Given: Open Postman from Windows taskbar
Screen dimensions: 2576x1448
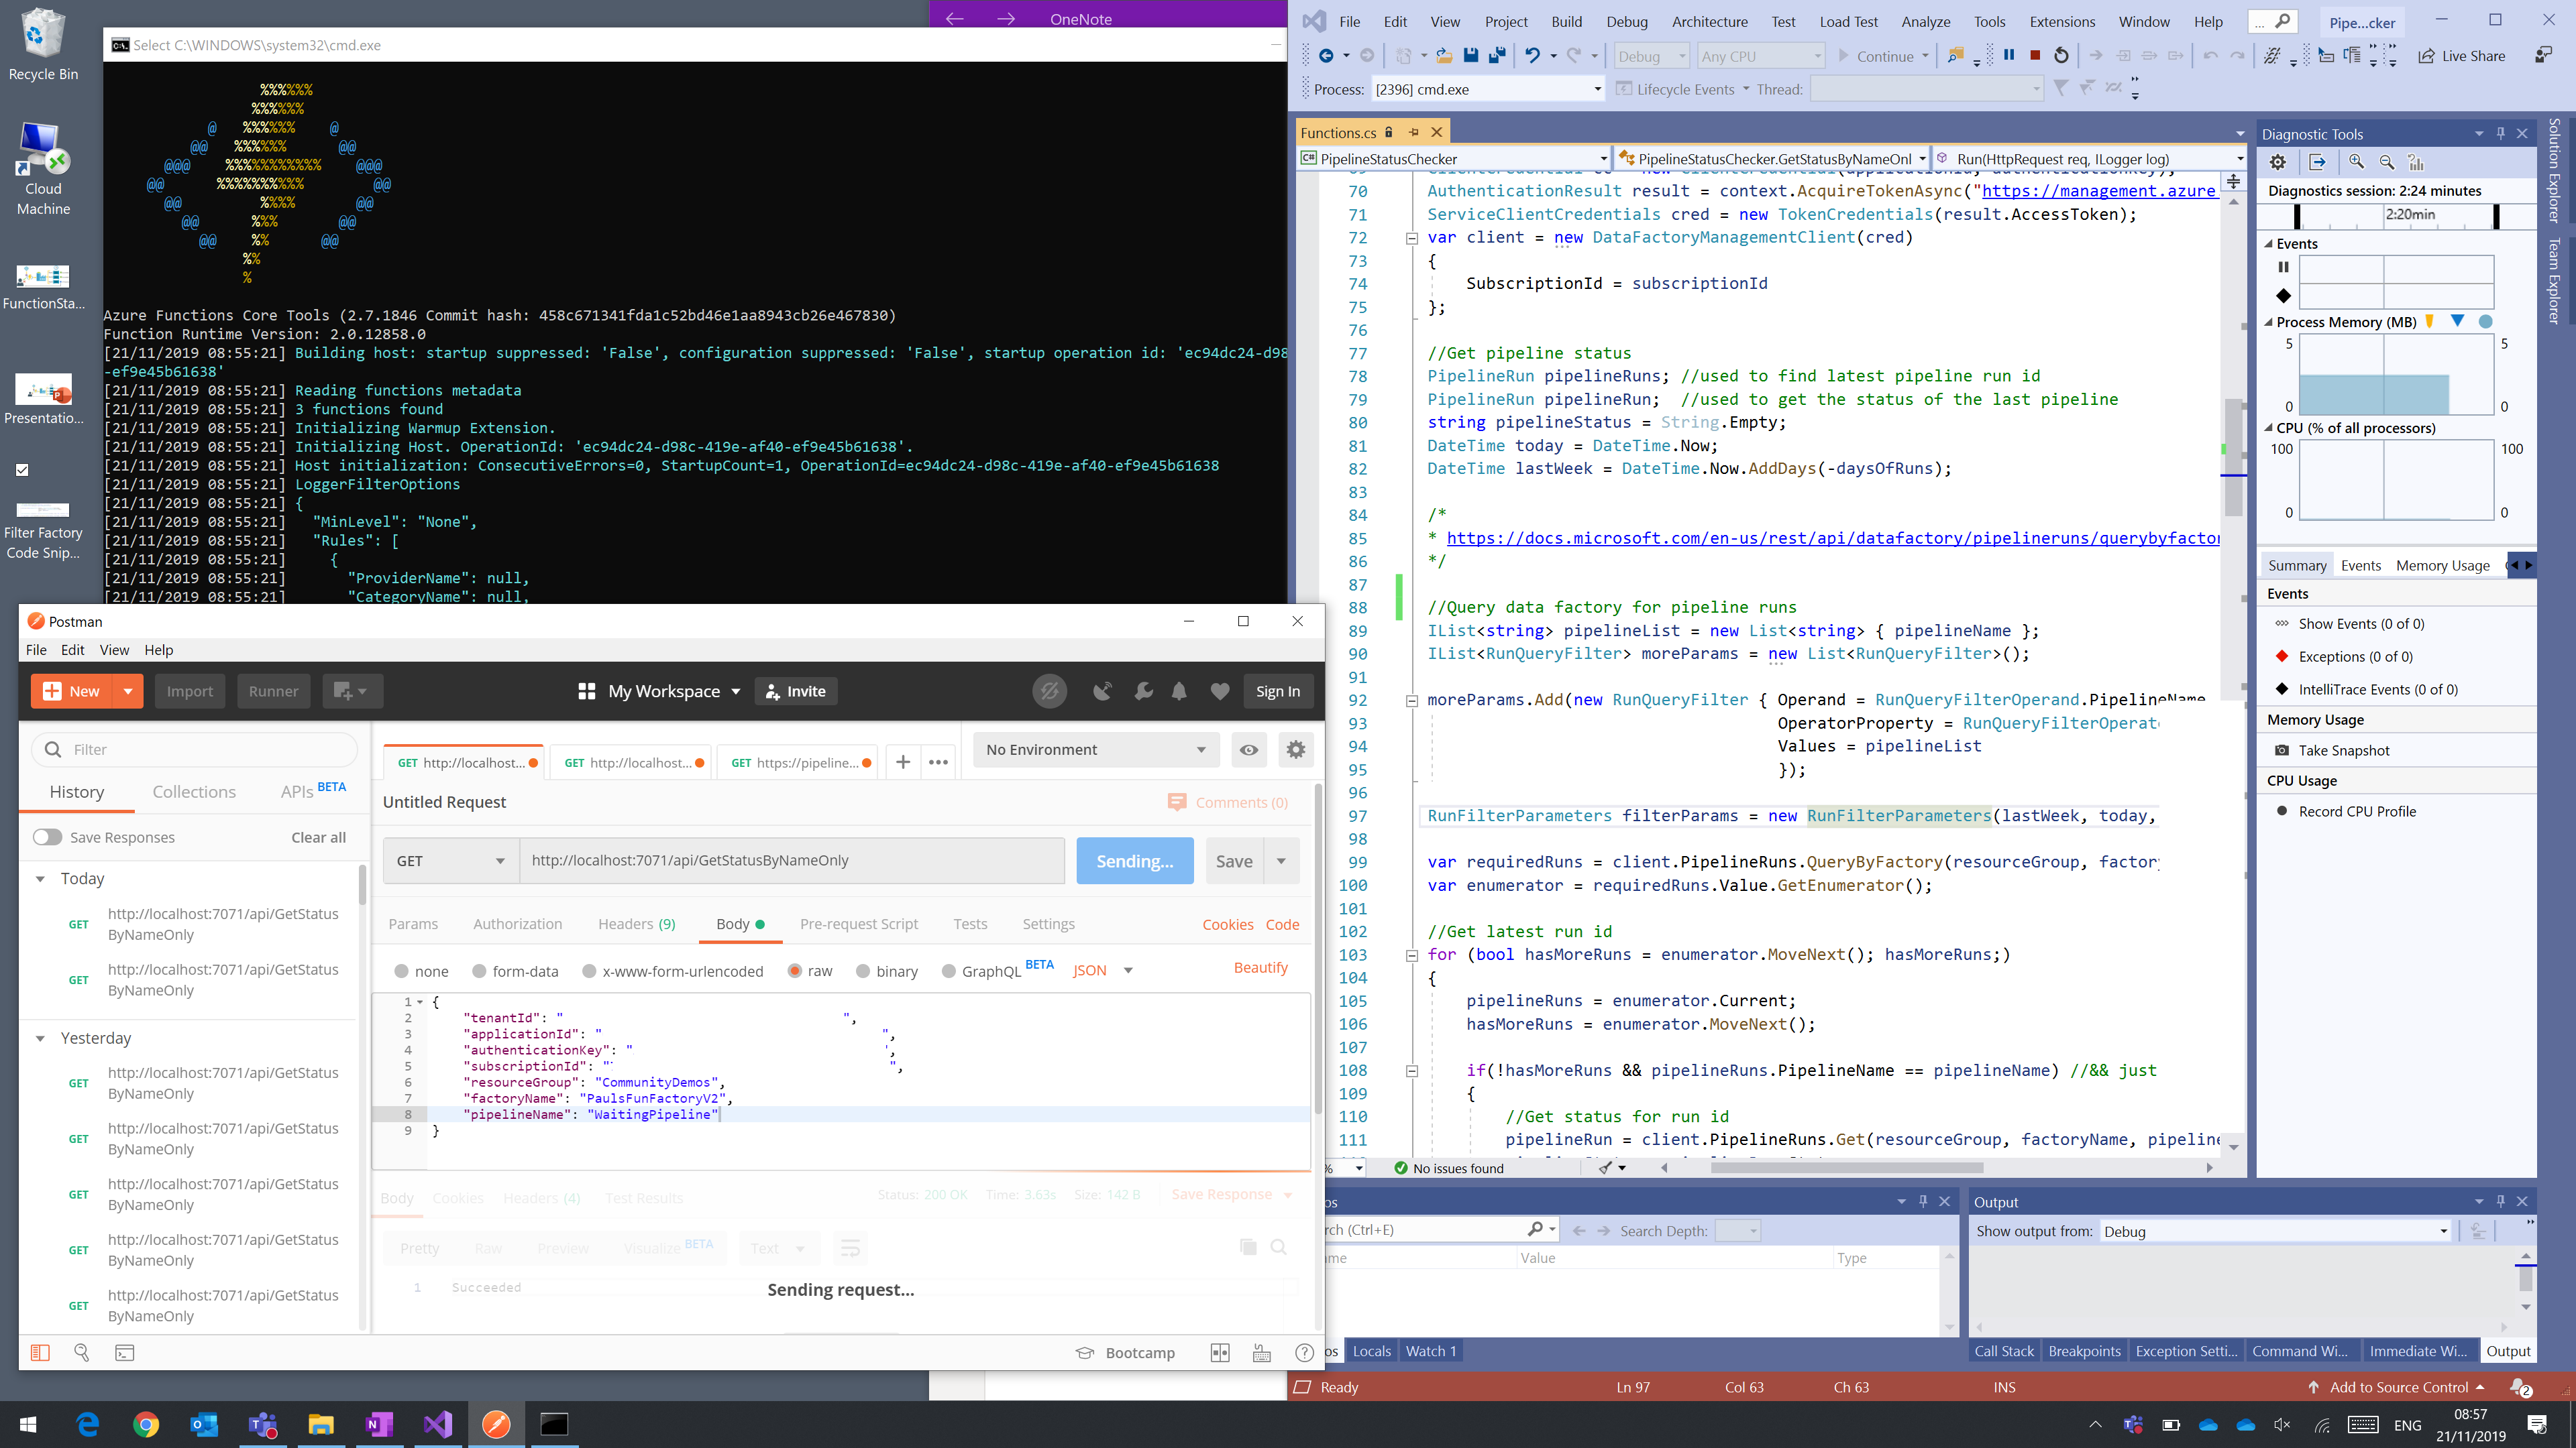Looking at the screenshot, I should [496, 1424].
